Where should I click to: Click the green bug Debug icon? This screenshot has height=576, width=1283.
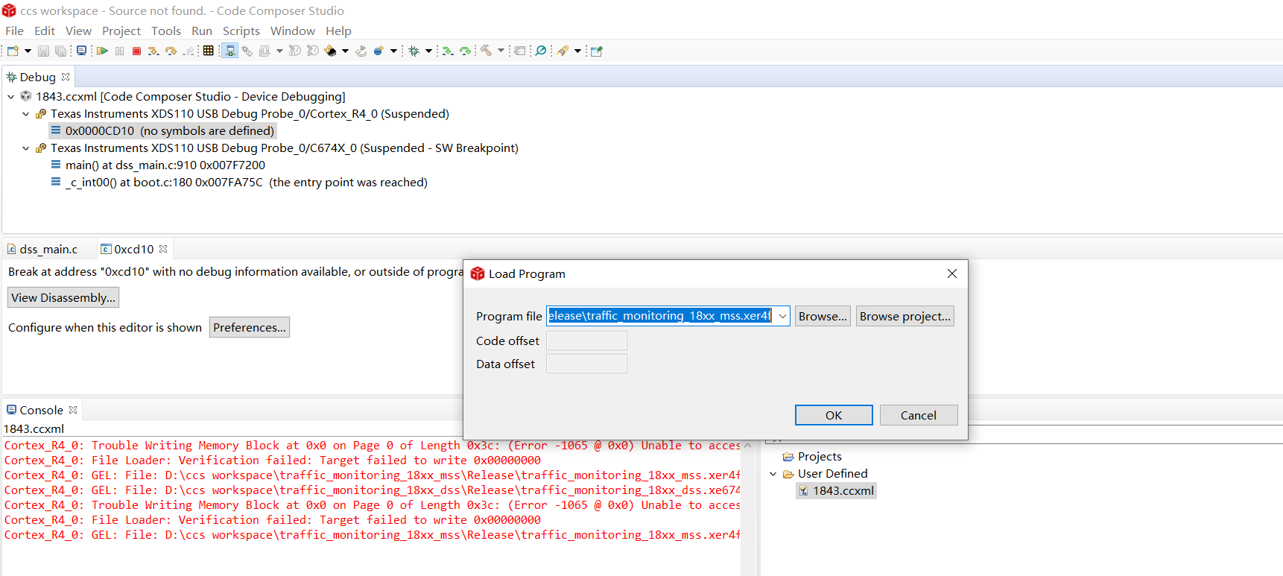click(x=414, y=51)
